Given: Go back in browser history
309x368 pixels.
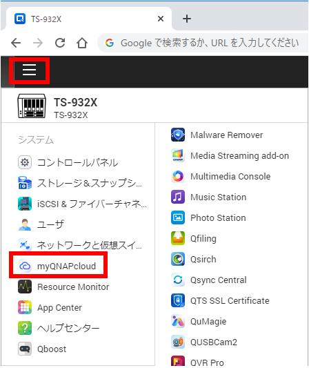Looking at the screenshot, I should (16, 43).
